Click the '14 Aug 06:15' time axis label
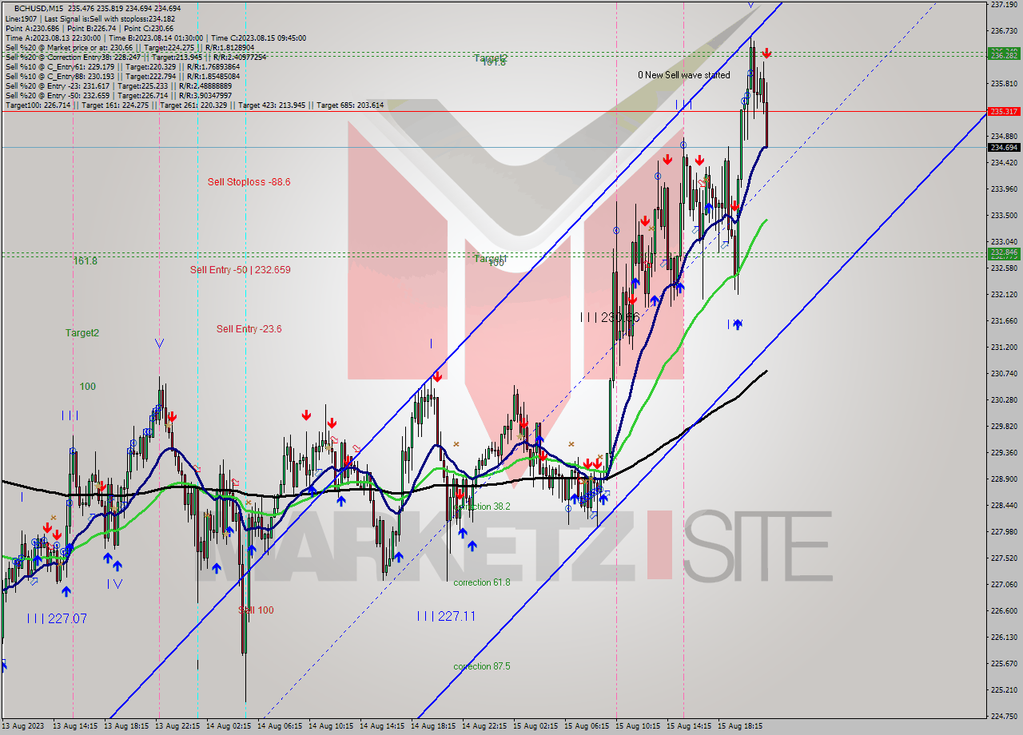Image resolution: width=1023 pixels, height=735 pixels. [x=280, y=726]
